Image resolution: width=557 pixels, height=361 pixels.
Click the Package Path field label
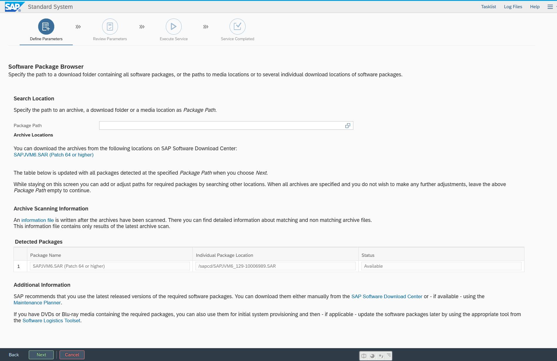(28, 126)
